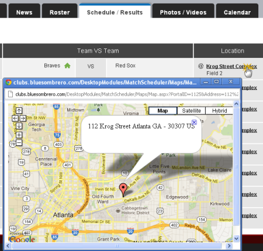Pan the map down with arrow control
Image resolution: width=263 pixels, height=251 pixels.
(x=19, y=126)
